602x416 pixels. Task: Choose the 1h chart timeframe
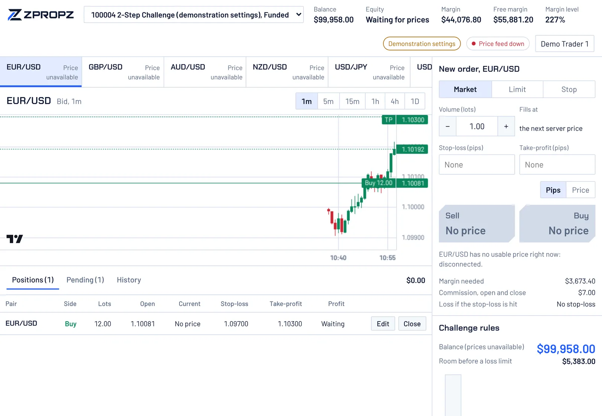tap(375, 101)
